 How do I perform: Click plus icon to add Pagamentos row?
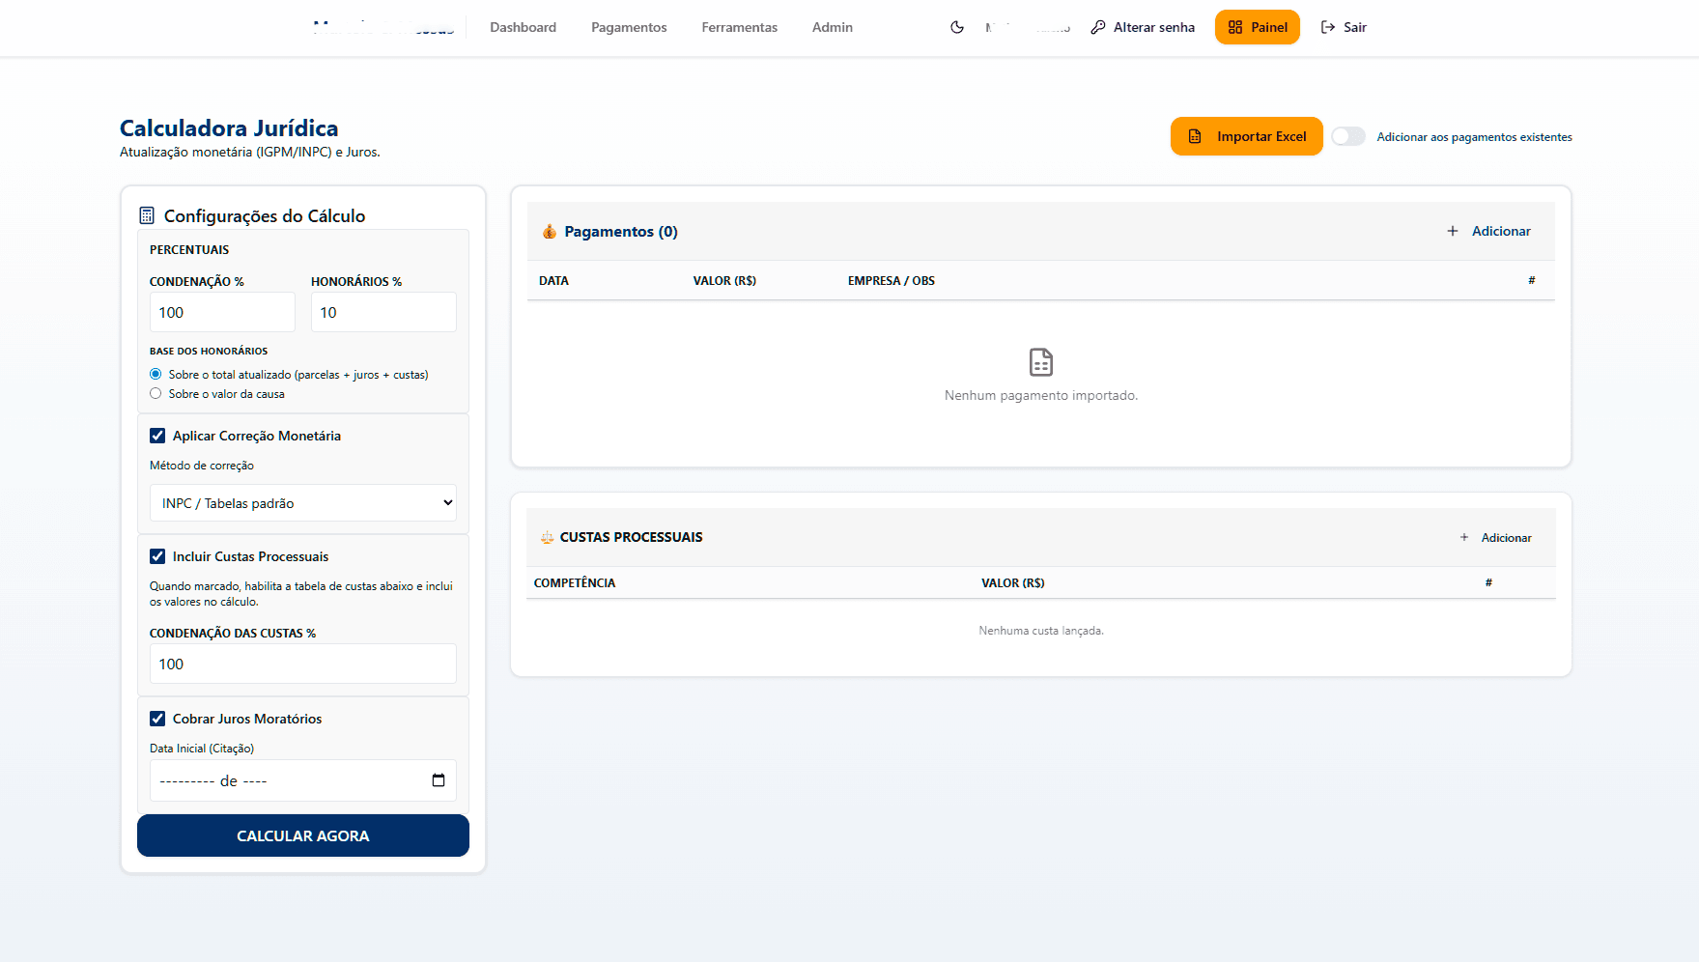[x=1452, y=231]
